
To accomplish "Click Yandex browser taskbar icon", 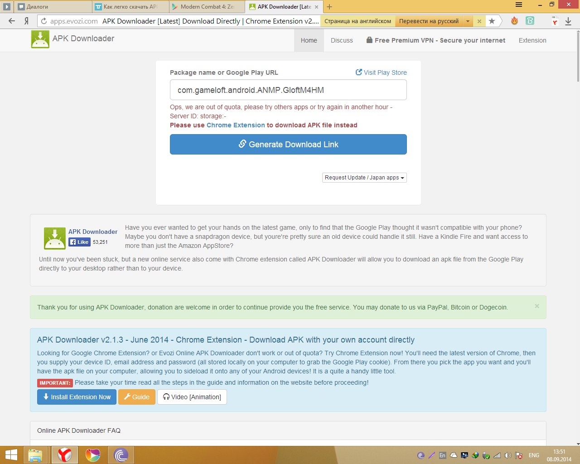I will [x=65, y=455].
